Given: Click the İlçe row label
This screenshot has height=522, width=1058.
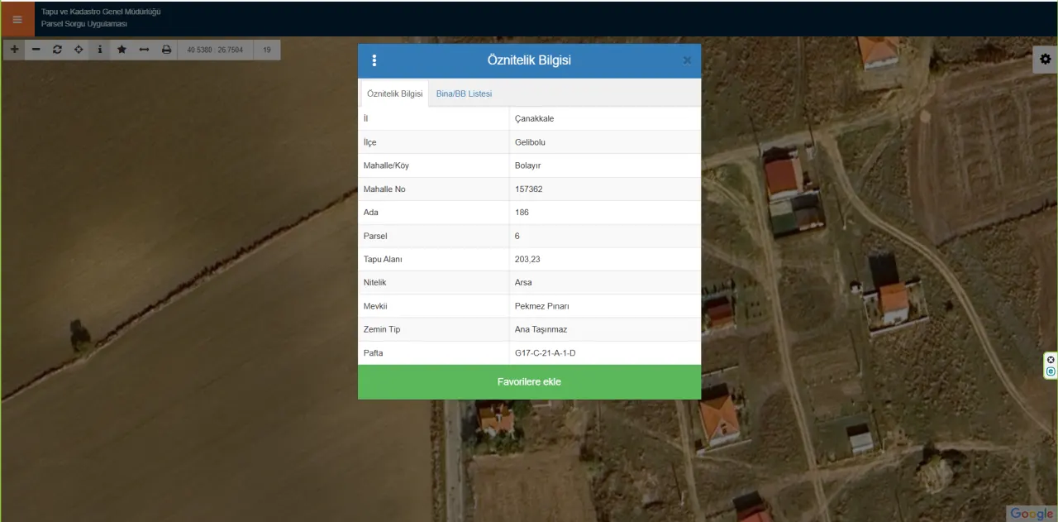Looking at the screenshot, I should click(x=369, y=142).
